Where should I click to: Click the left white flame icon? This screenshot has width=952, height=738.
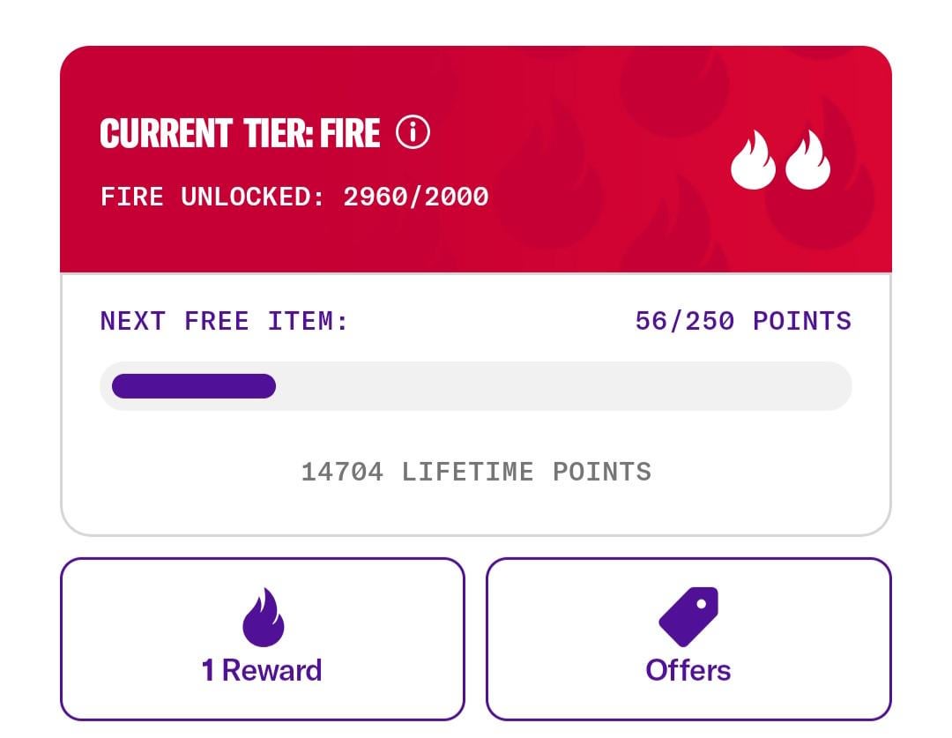[753, 161]
